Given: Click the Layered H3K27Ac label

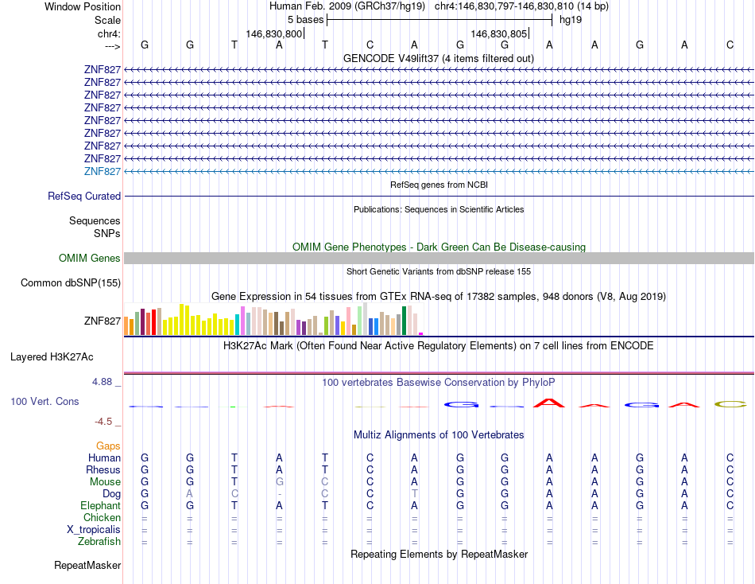Looking at the screenshot, I should click(x=52, y=357).
